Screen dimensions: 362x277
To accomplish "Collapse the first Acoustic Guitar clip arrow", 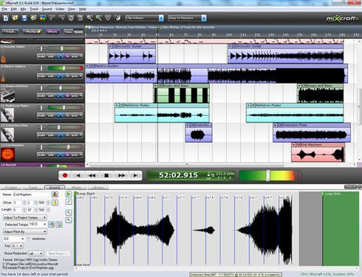I will click(110, 46).
